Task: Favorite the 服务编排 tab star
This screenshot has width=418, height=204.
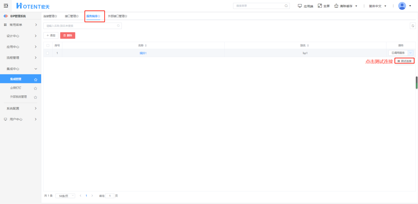Action: click(x=99, y=16)
